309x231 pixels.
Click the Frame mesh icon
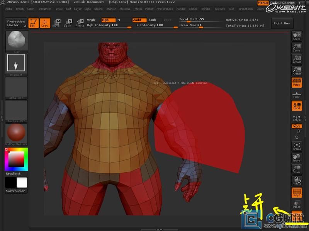pyautogui.click(x=297, y=146)
